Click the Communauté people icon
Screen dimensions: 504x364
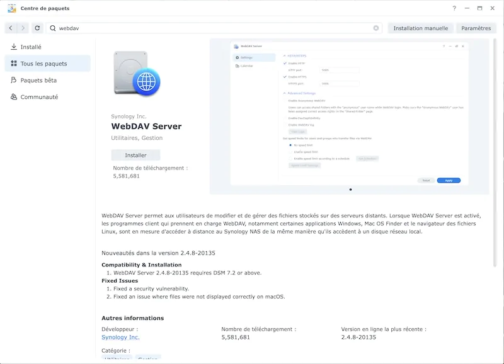coord(14,97)
